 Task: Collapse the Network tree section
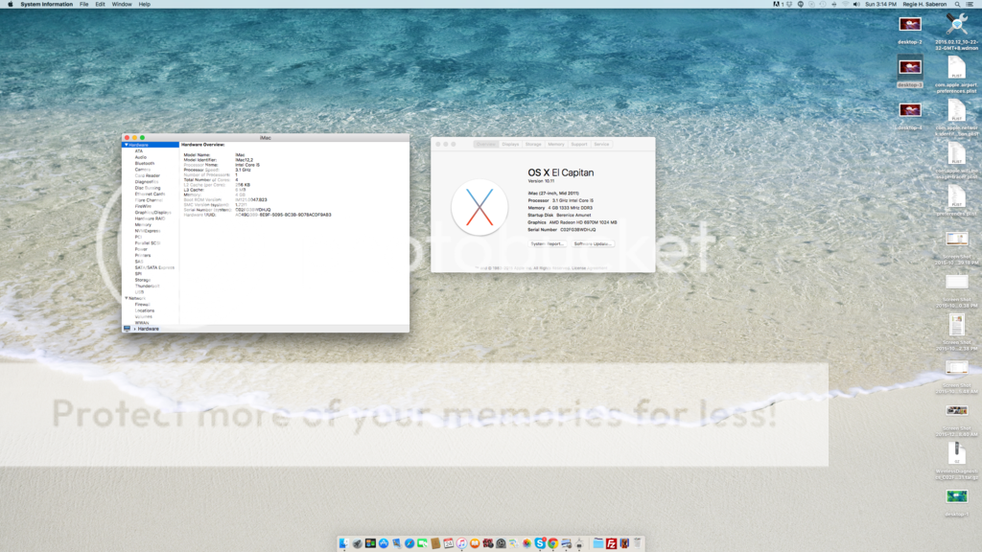tap(125, 298)
